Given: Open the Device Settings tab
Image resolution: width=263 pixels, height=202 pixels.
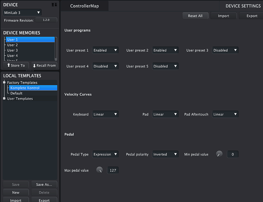Looking at the screenshot, I should 243,6.
